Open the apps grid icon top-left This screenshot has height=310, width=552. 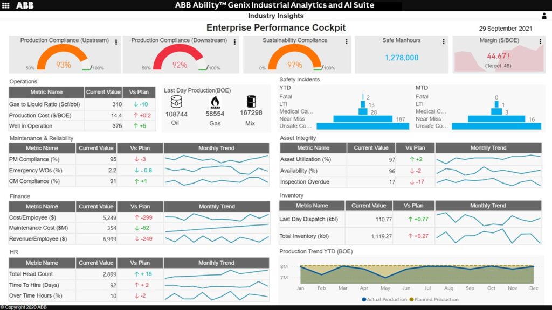point(6,6)
